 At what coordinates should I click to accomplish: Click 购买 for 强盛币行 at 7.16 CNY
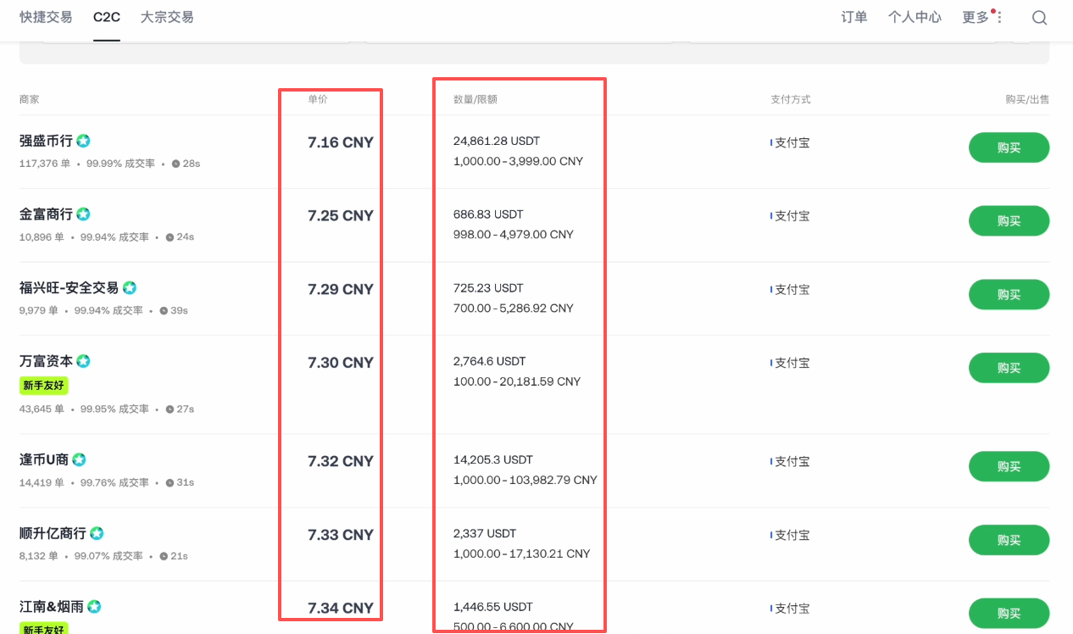point(1009,147)
